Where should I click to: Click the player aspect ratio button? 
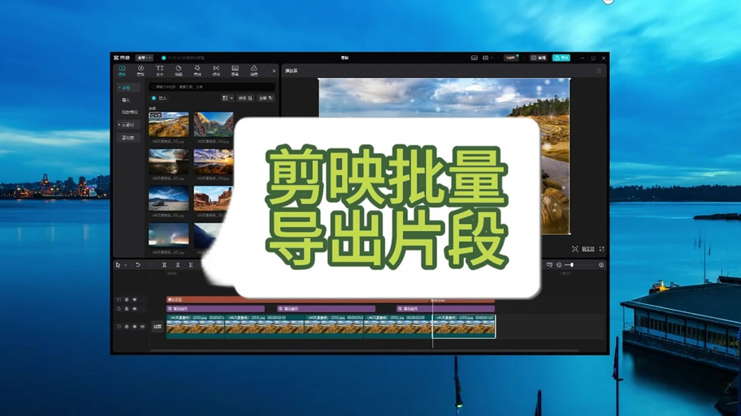(x=588, y=249)
